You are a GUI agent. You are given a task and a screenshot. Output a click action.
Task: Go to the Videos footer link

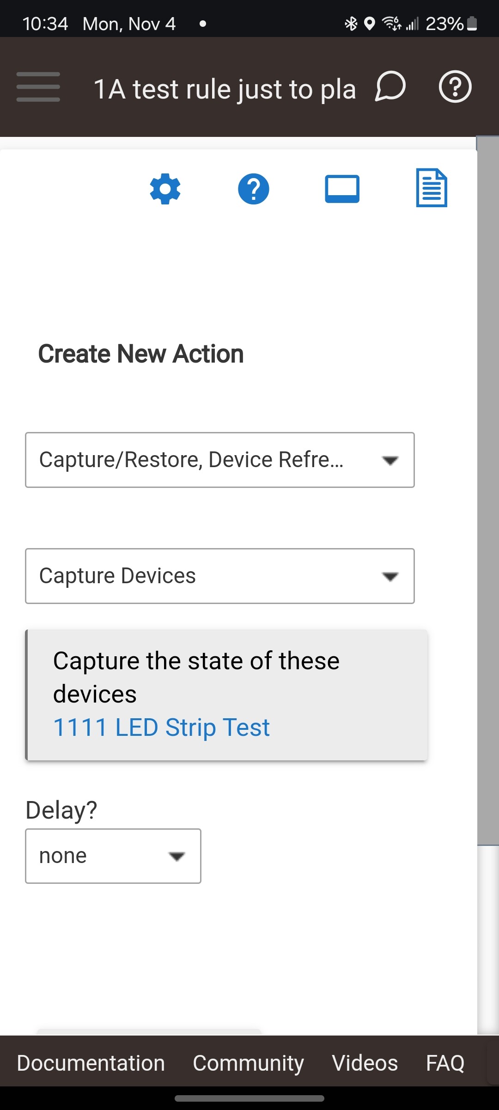(365, 1063)
